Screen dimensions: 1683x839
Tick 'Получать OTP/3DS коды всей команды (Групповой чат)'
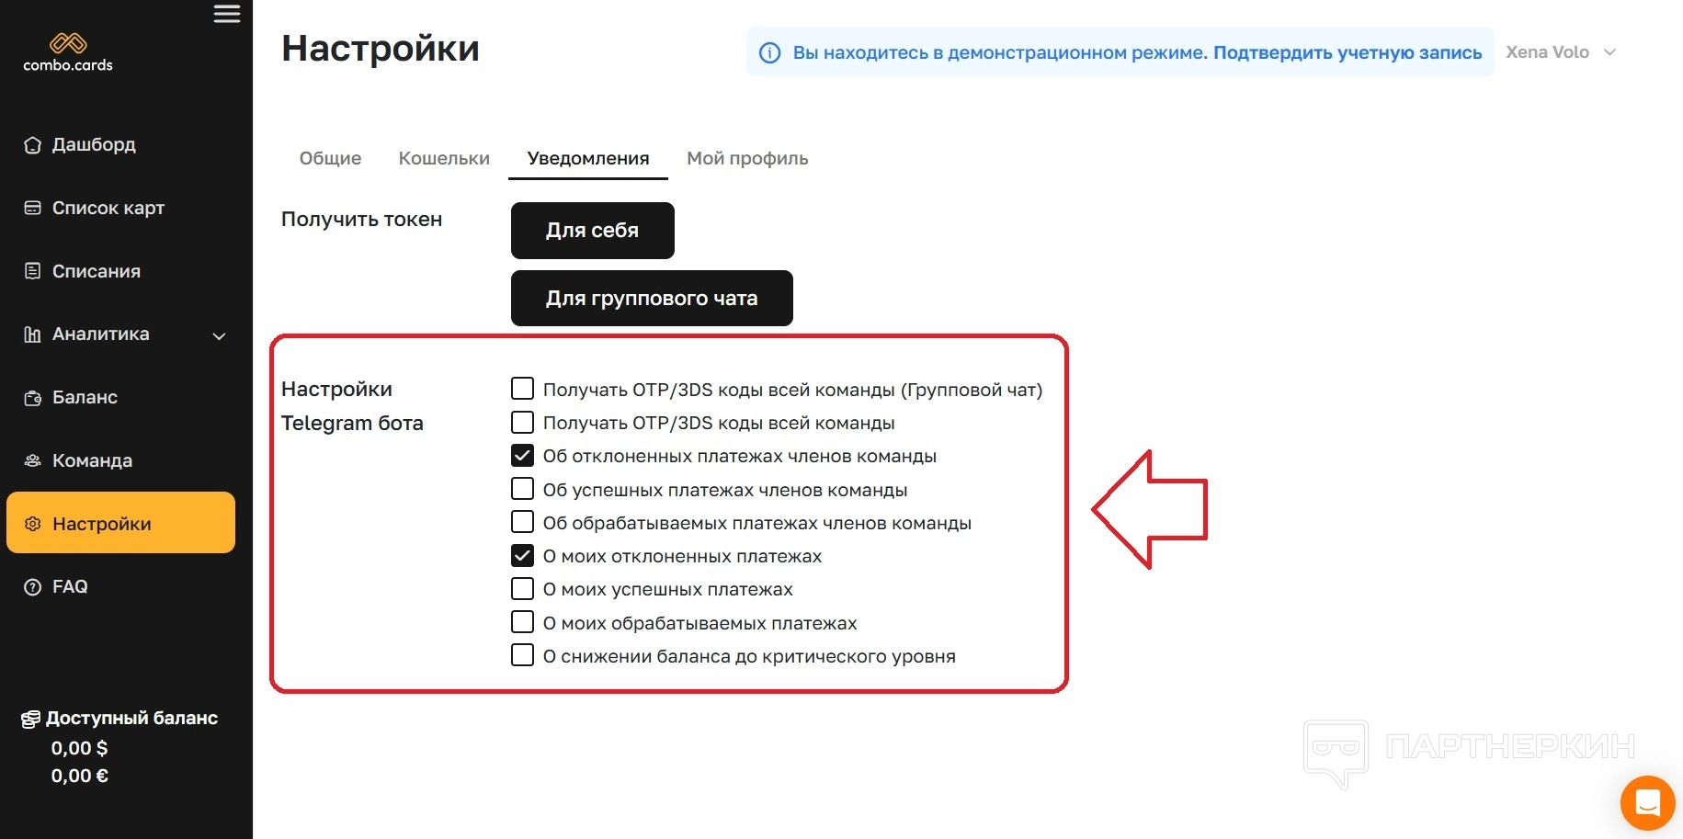522,389
